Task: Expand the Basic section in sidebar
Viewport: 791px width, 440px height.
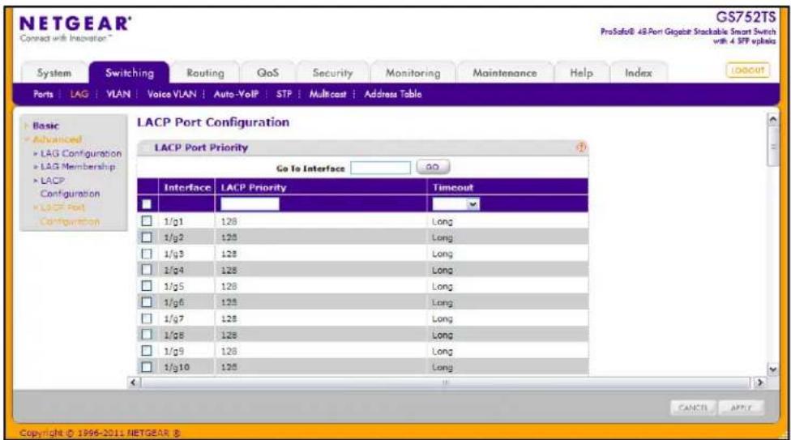Action: (45, 126)
